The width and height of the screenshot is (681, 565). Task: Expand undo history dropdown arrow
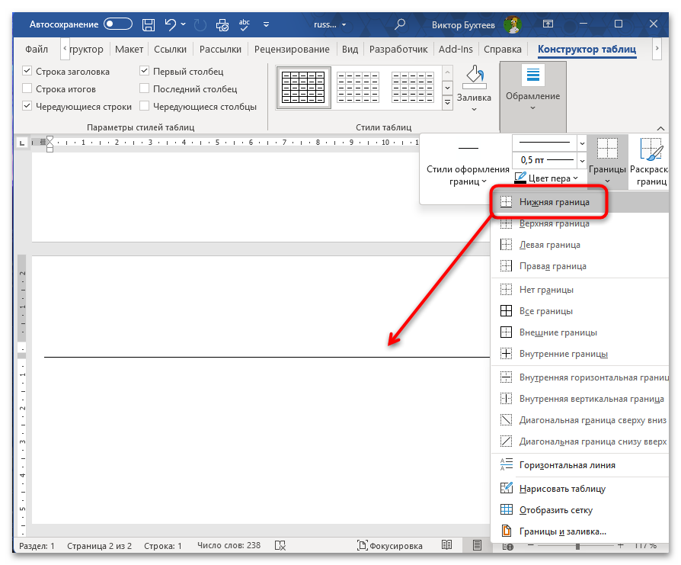coord(184,24)
